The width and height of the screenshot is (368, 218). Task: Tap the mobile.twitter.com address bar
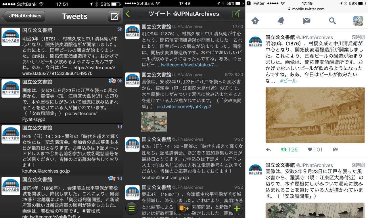point(306,9)
